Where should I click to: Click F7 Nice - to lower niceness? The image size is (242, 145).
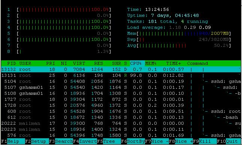[157, 141]
